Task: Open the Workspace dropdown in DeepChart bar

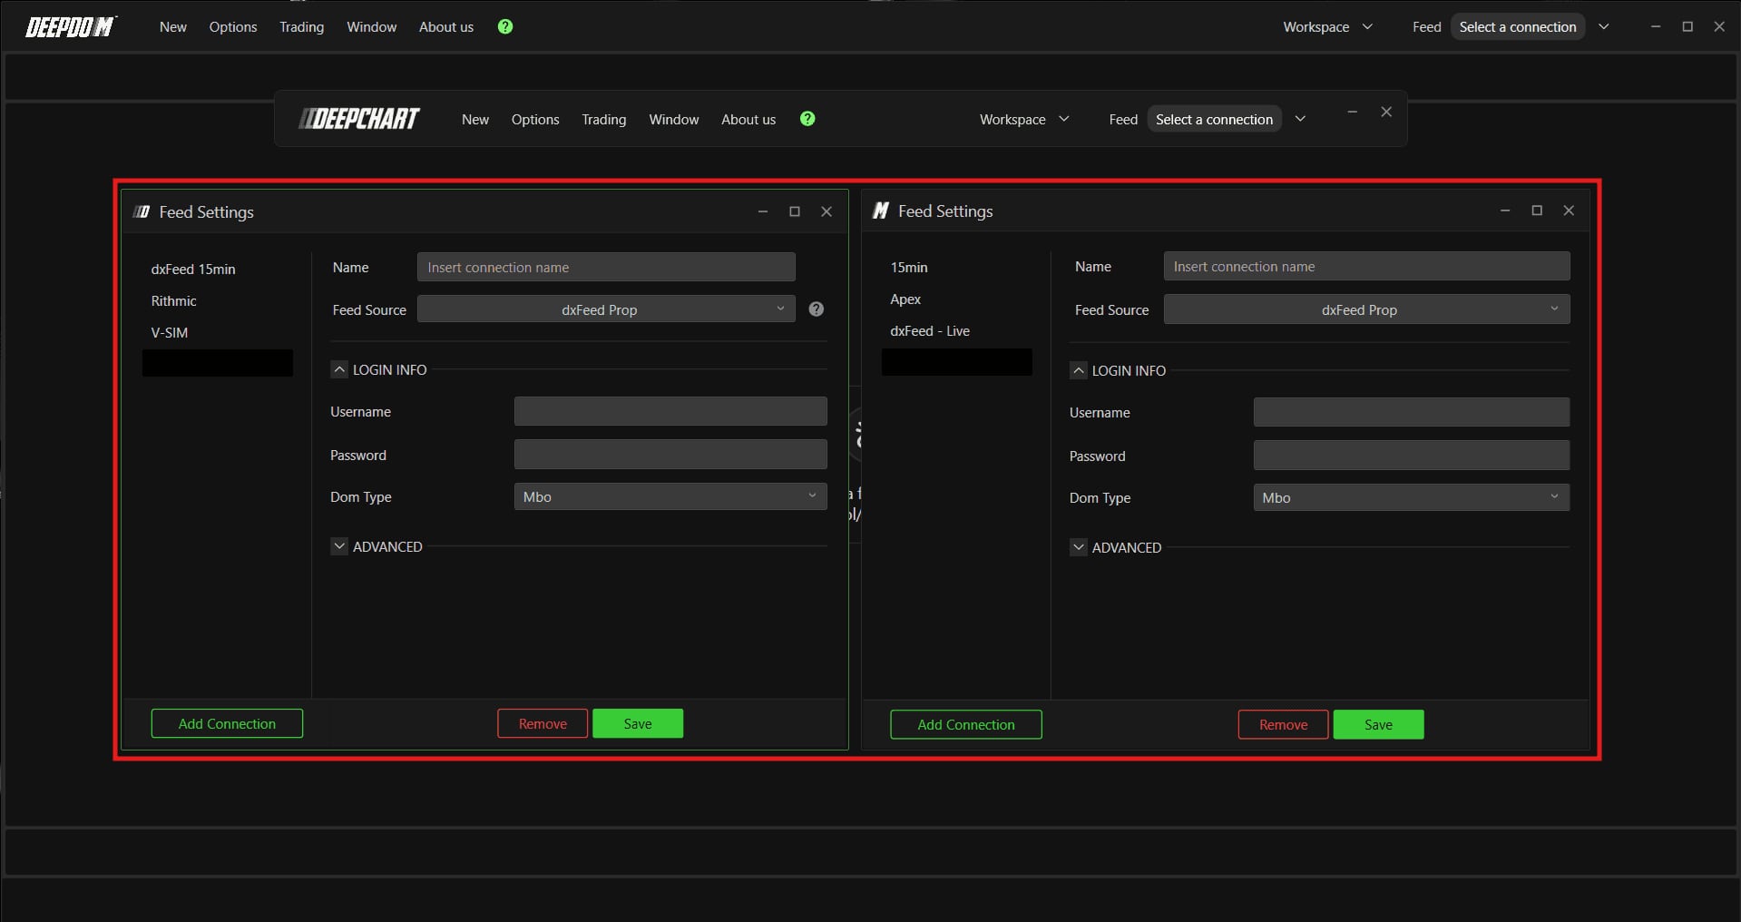Action: (x=1024, y=120)
